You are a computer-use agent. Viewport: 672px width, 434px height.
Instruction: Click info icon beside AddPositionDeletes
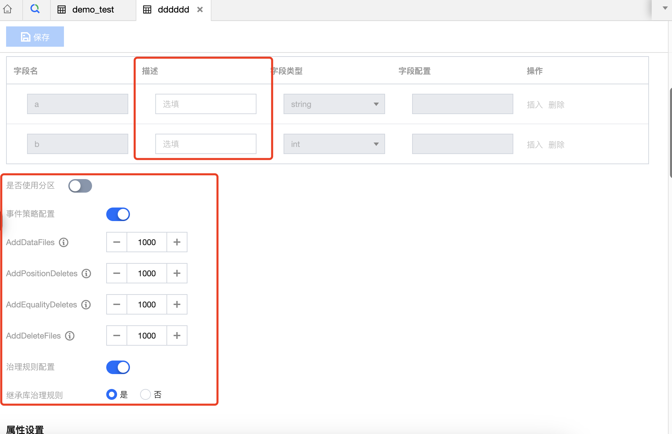click(x=86, y=274)
